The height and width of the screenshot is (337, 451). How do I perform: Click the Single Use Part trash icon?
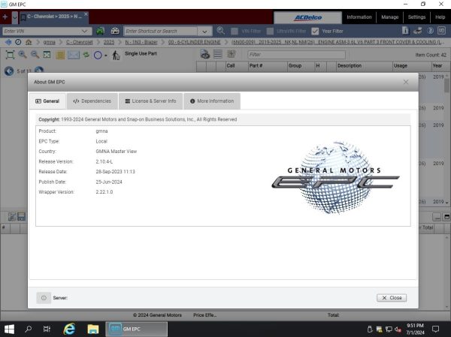pos(116,55)
